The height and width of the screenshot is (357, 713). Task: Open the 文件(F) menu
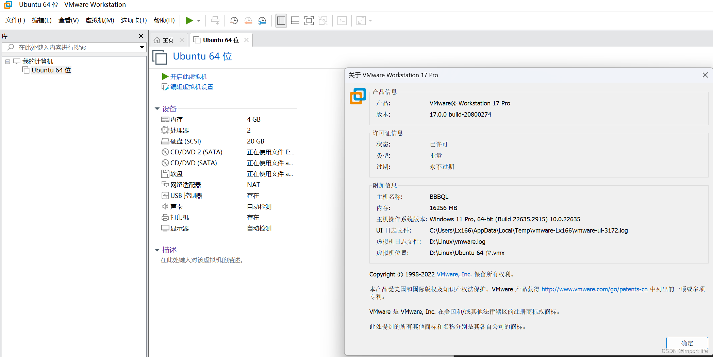[15, 20]
